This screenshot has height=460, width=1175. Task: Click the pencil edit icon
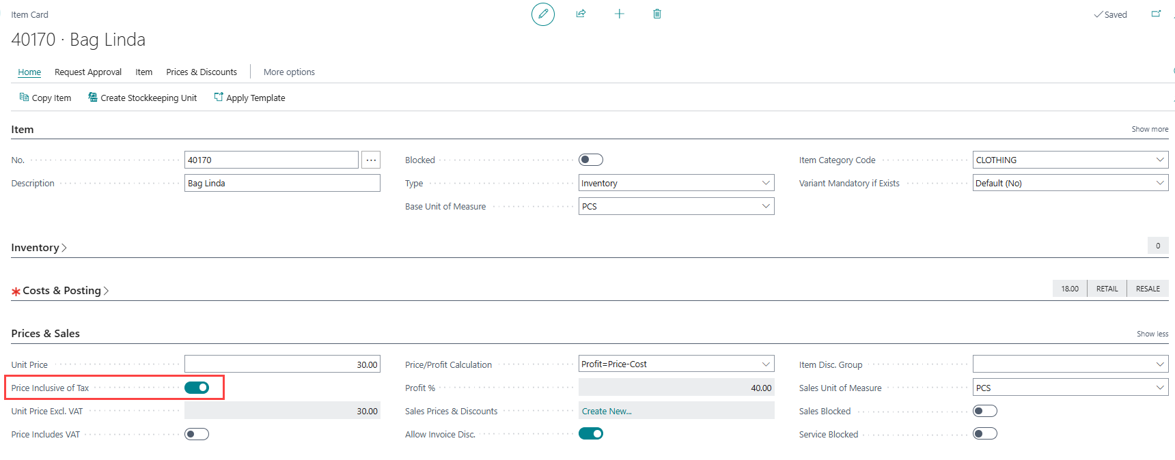click(x=543, y=14)
